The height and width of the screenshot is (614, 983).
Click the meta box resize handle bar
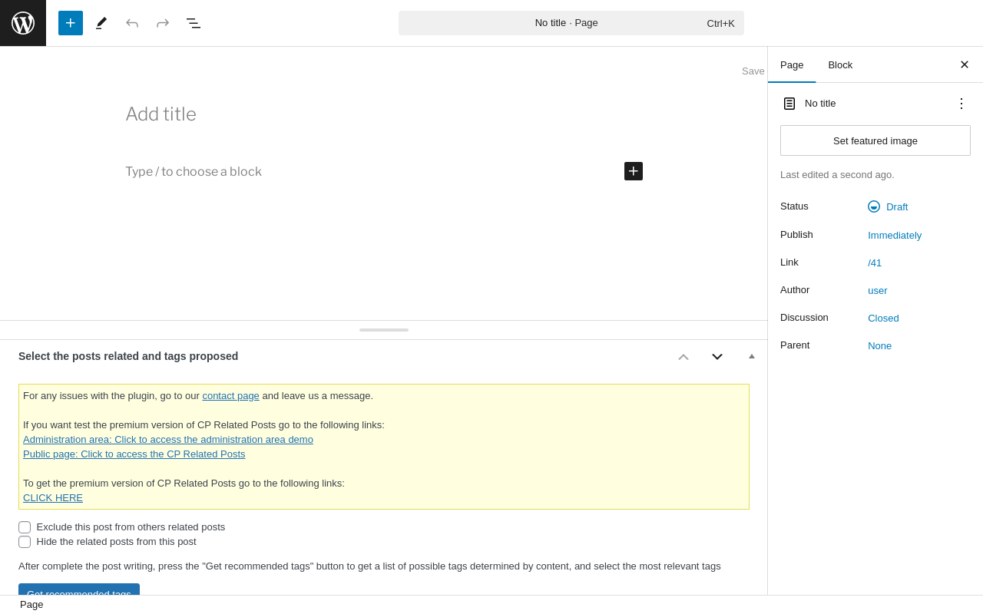(384, 330)
